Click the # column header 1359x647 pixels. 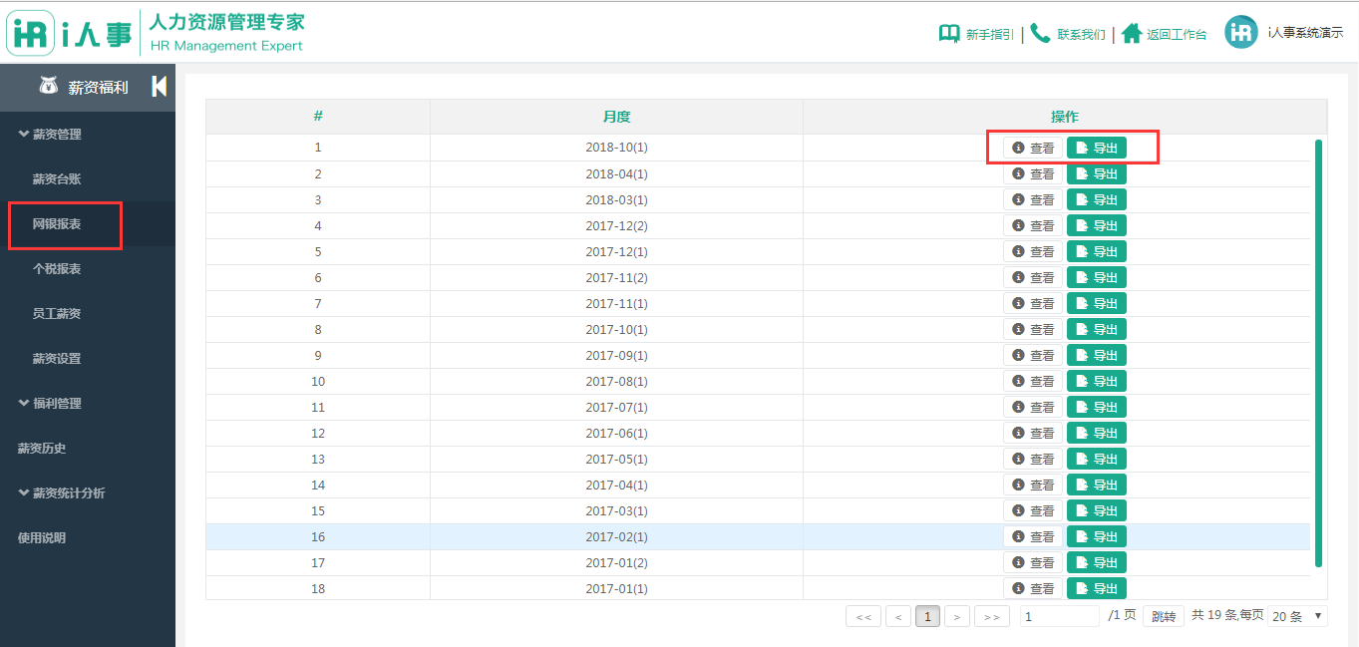[x=318, y=117]
